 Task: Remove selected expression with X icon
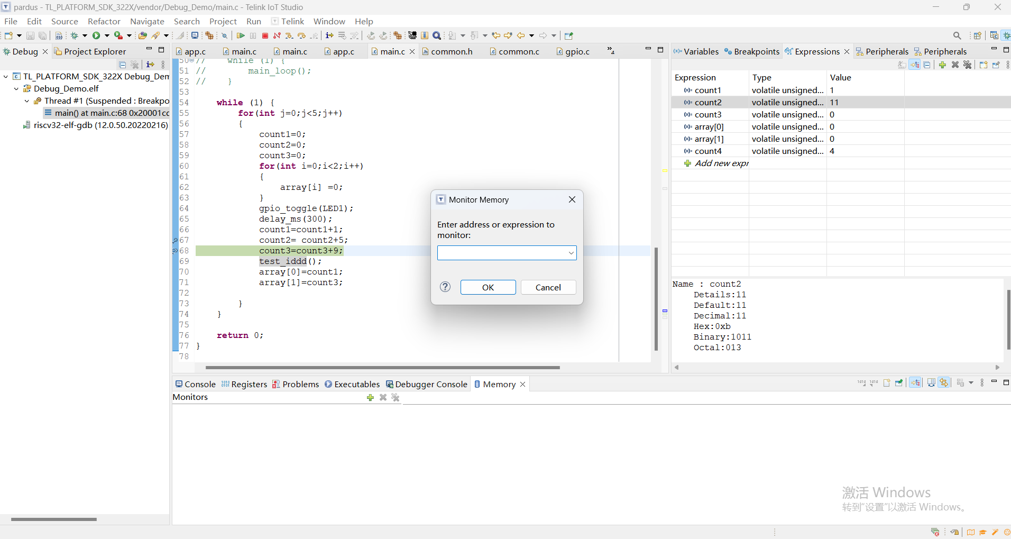(x=955, y=65)
